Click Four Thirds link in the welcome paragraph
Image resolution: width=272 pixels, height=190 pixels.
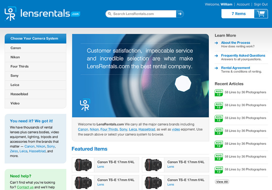[109, 129]
